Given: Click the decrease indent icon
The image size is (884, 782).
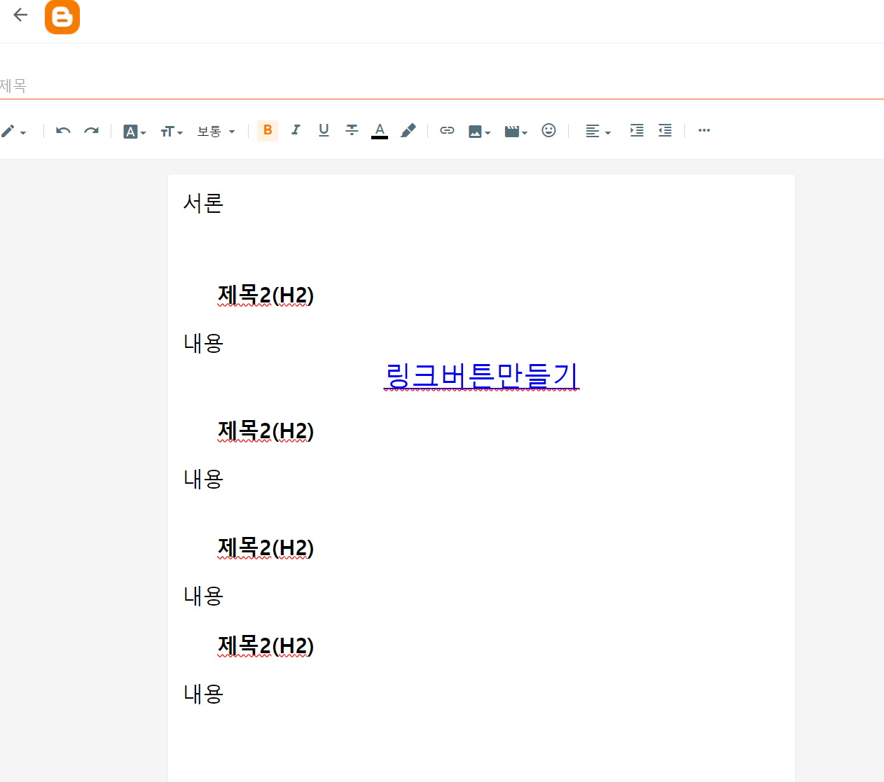Looking at the screenshot, I should click(x=664, y=130).
